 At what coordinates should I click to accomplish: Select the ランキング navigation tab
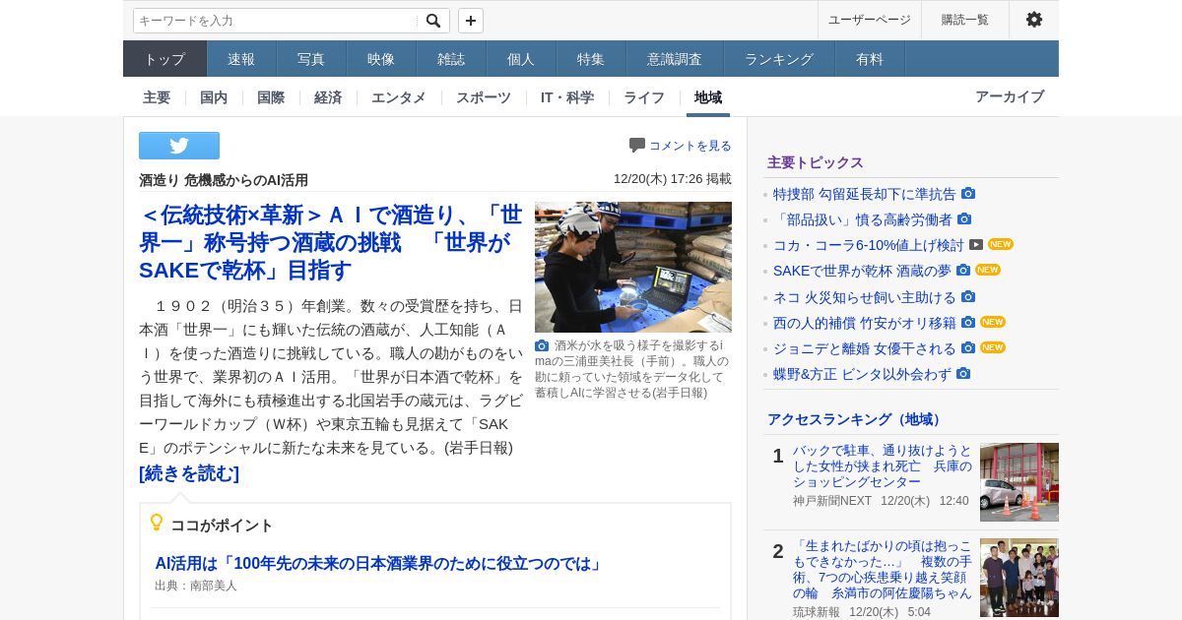[x=779, y=59]
